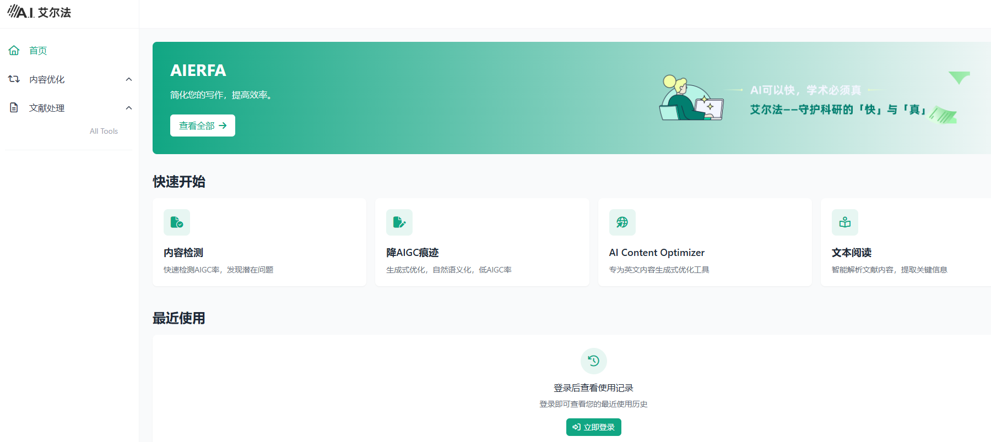Collapse the 内容优化 chevron
The width and height of the screenshot is (991, 442).
pyautogui.click(x=129, y=79)
